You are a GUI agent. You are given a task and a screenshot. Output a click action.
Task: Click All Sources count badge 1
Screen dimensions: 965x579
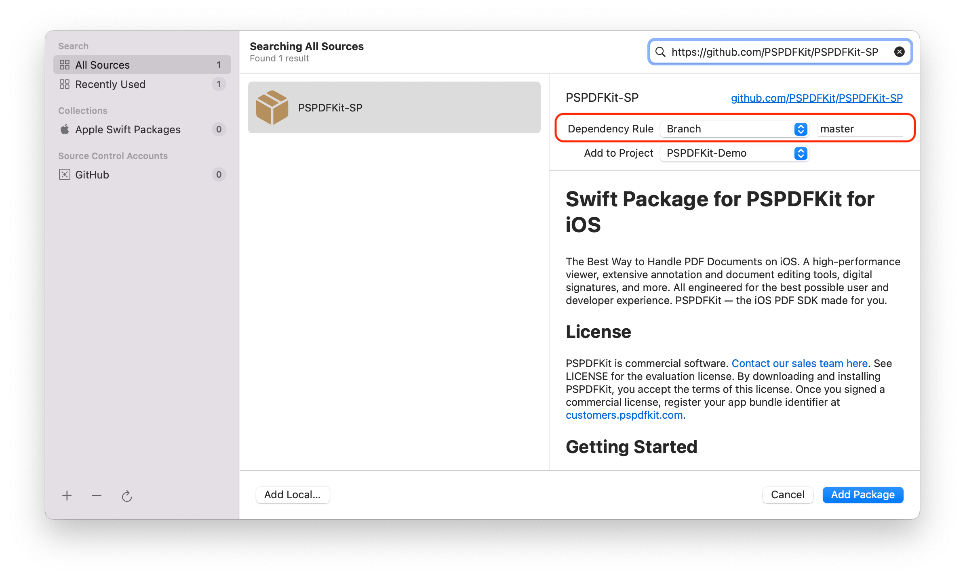tap(219, 65)
